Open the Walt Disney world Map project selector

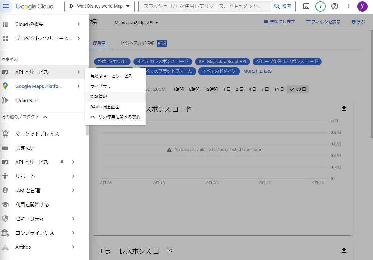(100, 6)
